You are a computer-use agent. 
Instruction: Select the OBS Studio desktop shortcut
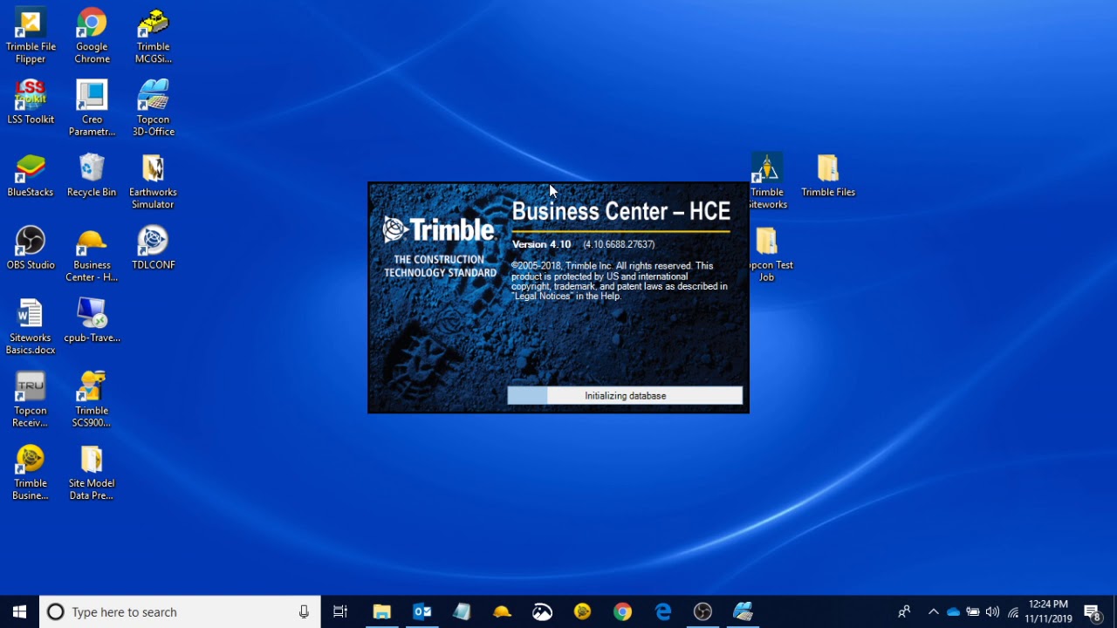[31, 249]
